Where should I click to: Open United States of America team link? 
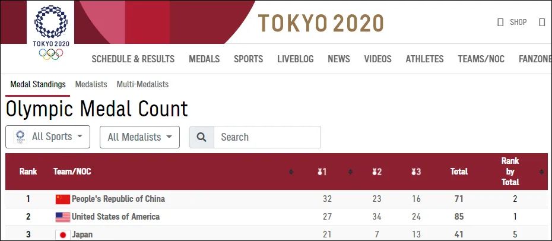(115, 217)
